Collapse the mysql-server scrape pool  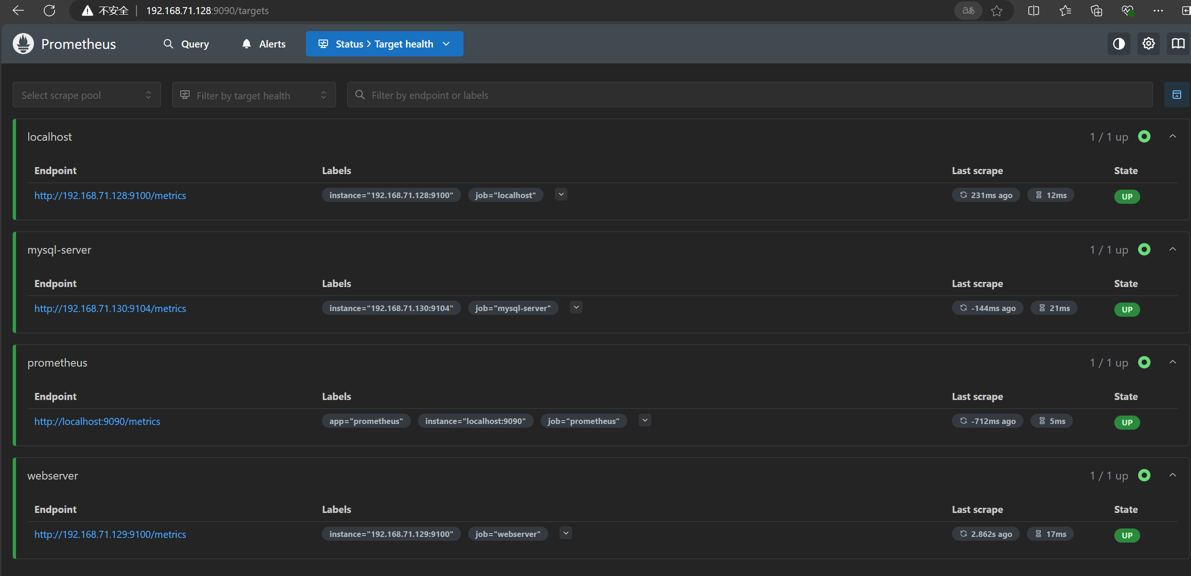pos(1173,249)
